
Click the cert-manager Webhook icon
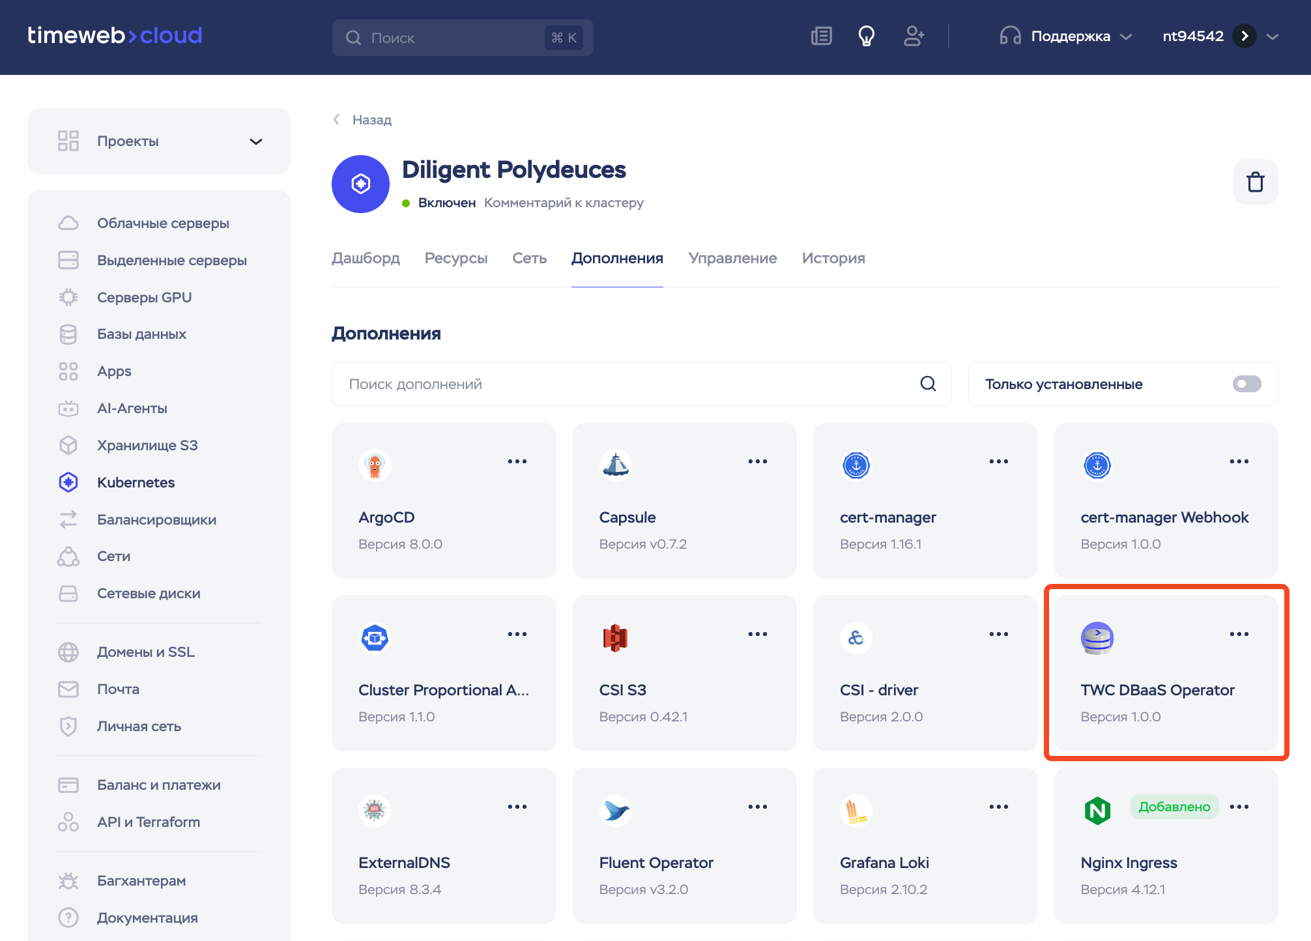pyautogui.click(x=1097, y=465)
